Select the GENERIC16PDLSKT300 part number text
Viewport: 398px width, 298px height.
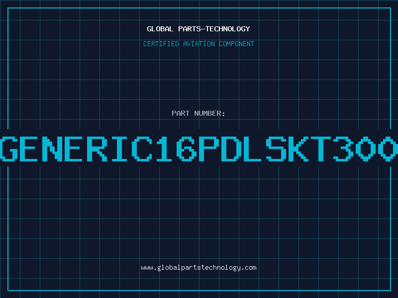click(199, 149)
